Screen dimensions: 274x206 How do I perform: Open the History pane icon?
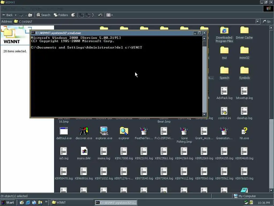[x=73, y=15]
